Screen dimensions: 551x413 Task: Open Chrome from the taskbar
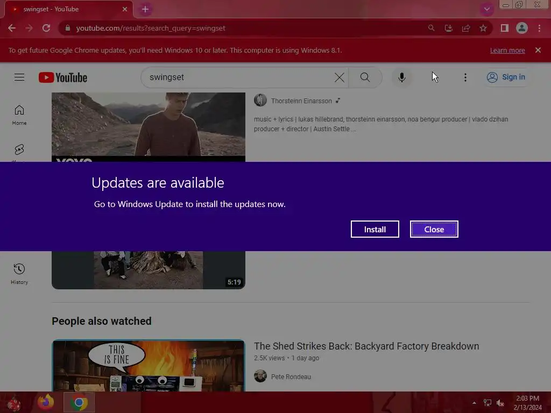point(79,402)
